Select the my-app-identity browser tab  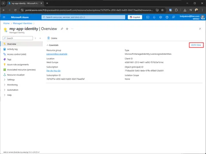click(x=25, y=3)
